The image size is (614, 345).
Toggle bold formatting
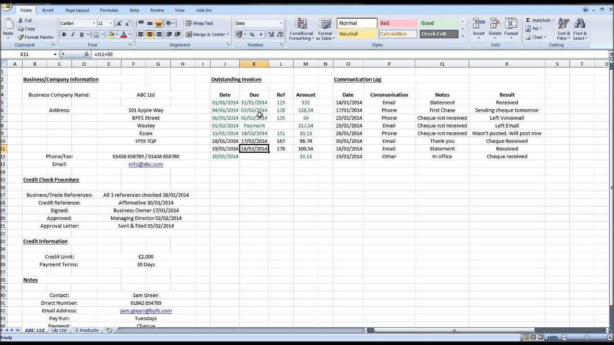click(x=64, y=34)
